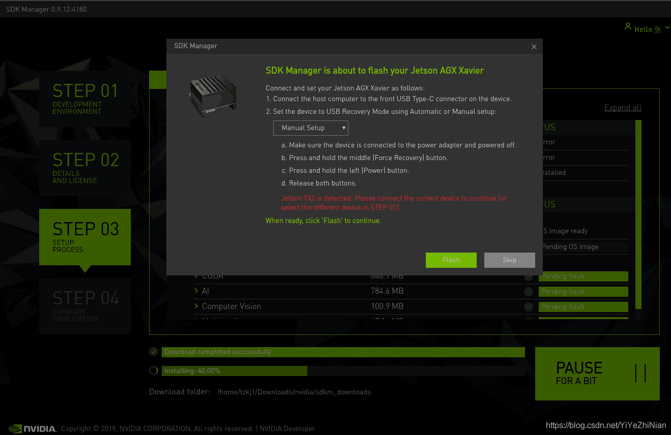Screen dimensions: 671x435
Task: Click the user account icon beside Hello
Action: pos(628,26)
